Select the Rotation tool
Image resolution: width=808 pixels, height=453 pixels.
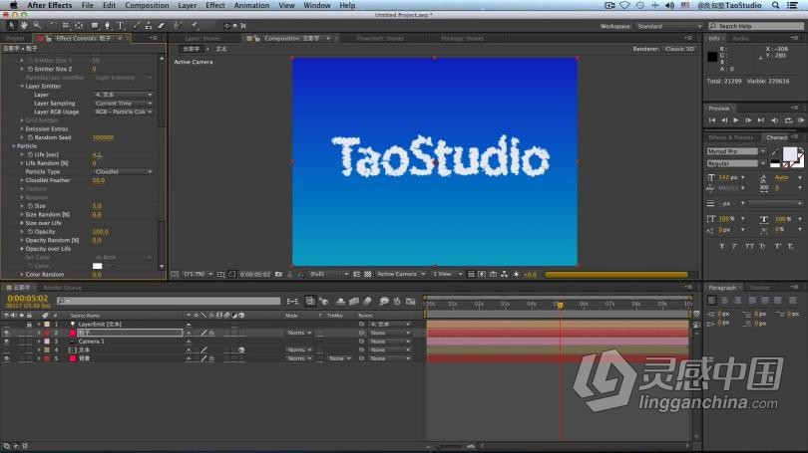[53, 25]
